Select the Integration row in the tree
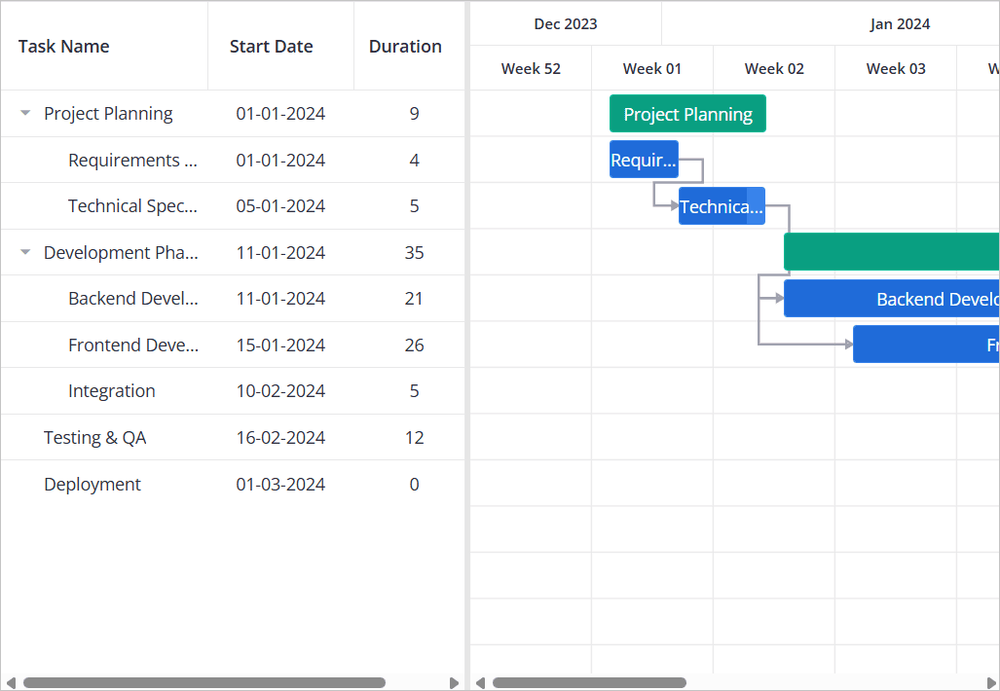1000x691 pixels. pyautogui.click(x=112, y=391)
